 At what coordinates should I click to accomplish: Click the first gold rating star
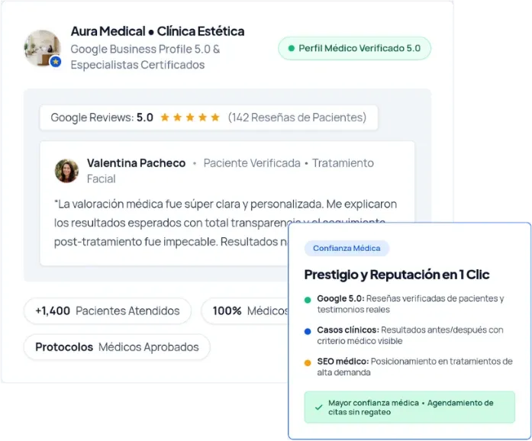click(165, 117)
